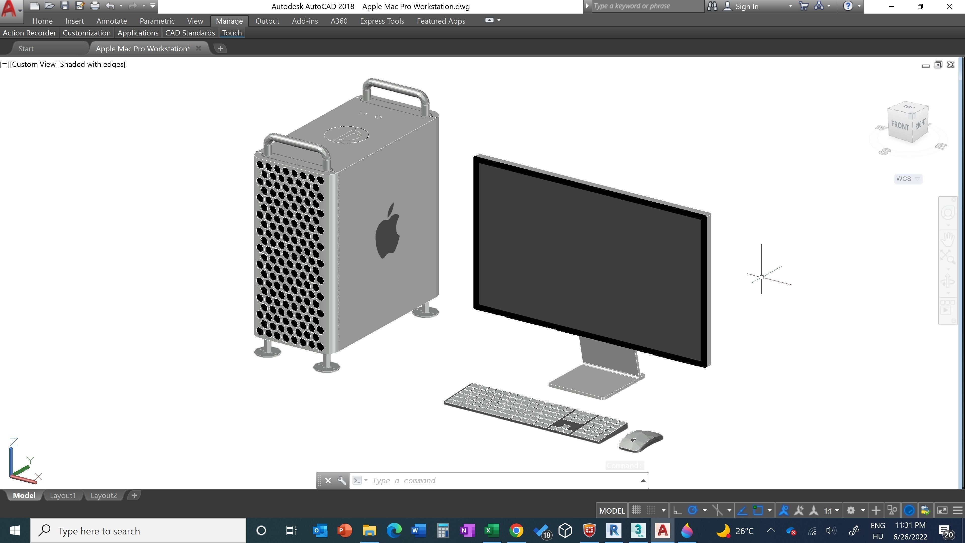Open the Add-ins ribbon tab
The width and height of the screenshot is (965, 543).
305,21
